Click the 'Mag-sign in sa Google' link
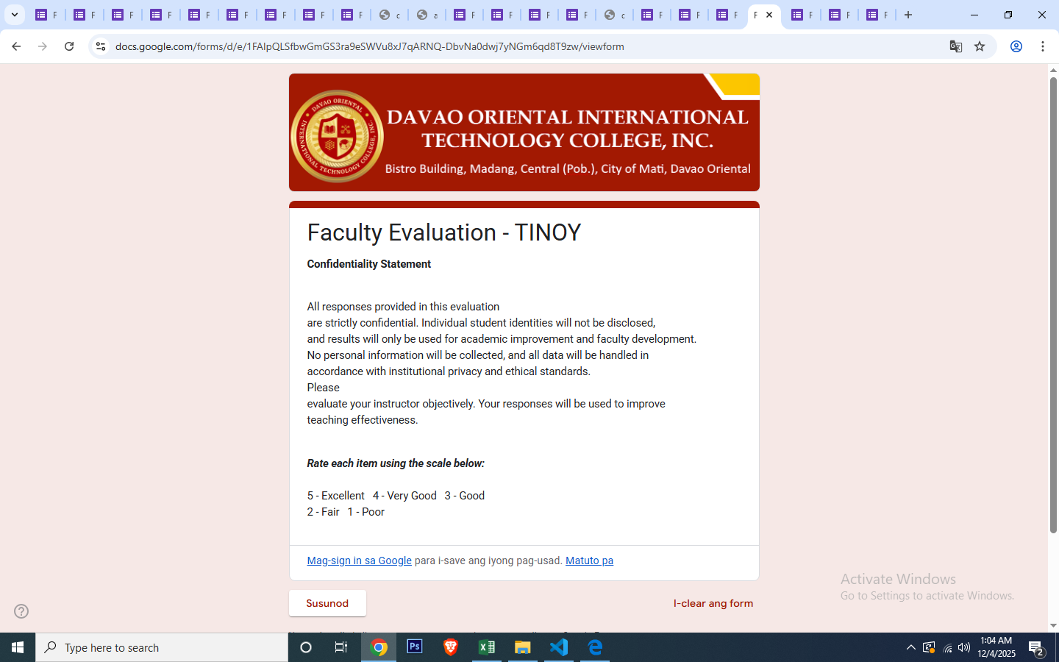Screen dimensions: 1059x662 point(359,560)
